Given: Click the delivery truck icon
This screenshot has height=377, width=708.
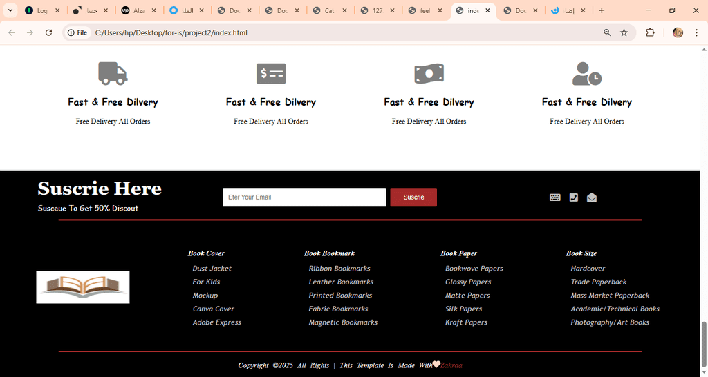Looking at the screenshot, I should tap(113, 73).
